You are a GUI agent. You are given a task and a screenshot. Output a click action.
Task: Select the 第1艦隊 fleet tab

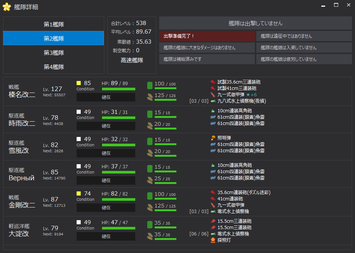click(53, 24)
